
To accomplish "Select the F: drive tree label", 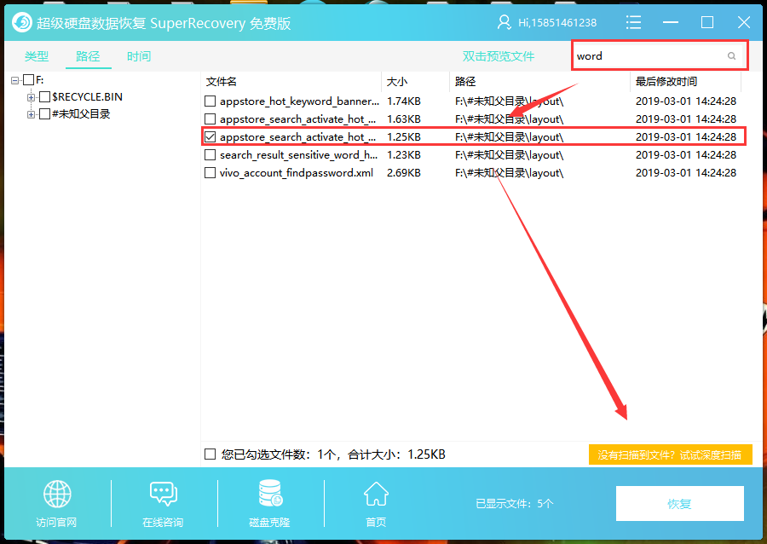I will (x=39, y=80).
